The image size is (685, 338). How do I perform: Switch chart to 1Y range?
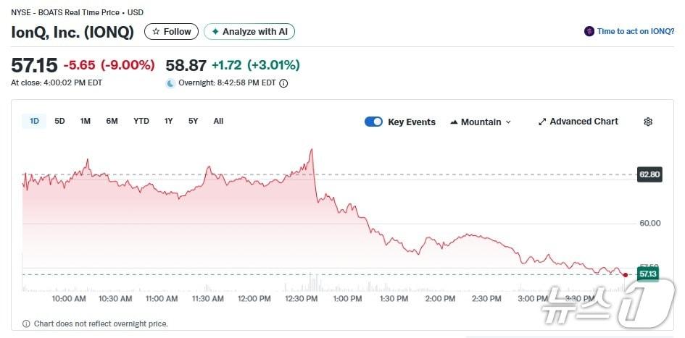coord(168,121)
